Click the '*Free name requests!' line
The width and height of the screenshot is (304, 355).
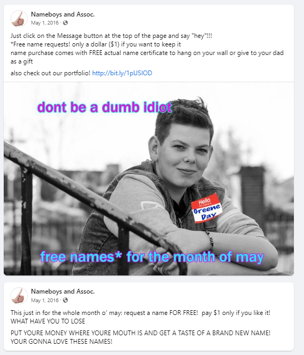[95, 44]
